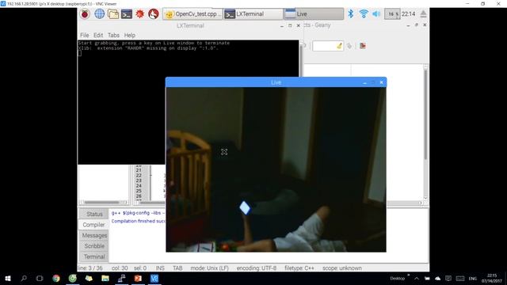Click line number 22 in Geany margin

[x=139, y=175]
